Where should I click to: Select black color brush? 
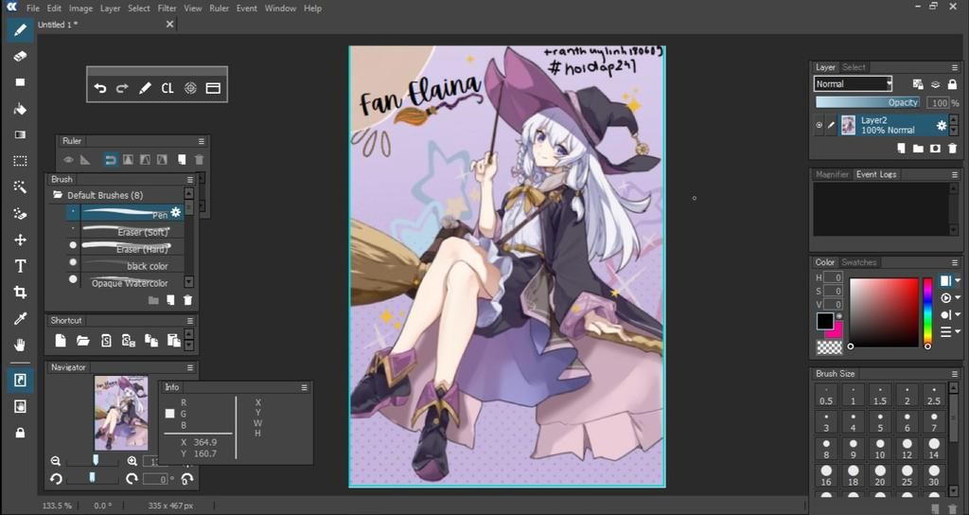pyautogui.click(x=125, y=265)
